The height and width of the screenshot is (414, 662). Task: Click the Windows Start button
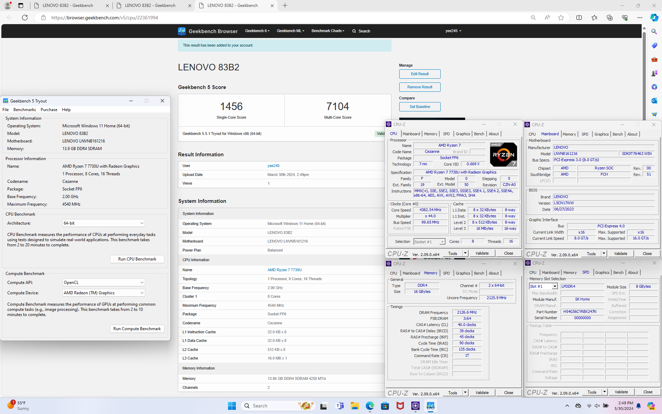point(232,406)
